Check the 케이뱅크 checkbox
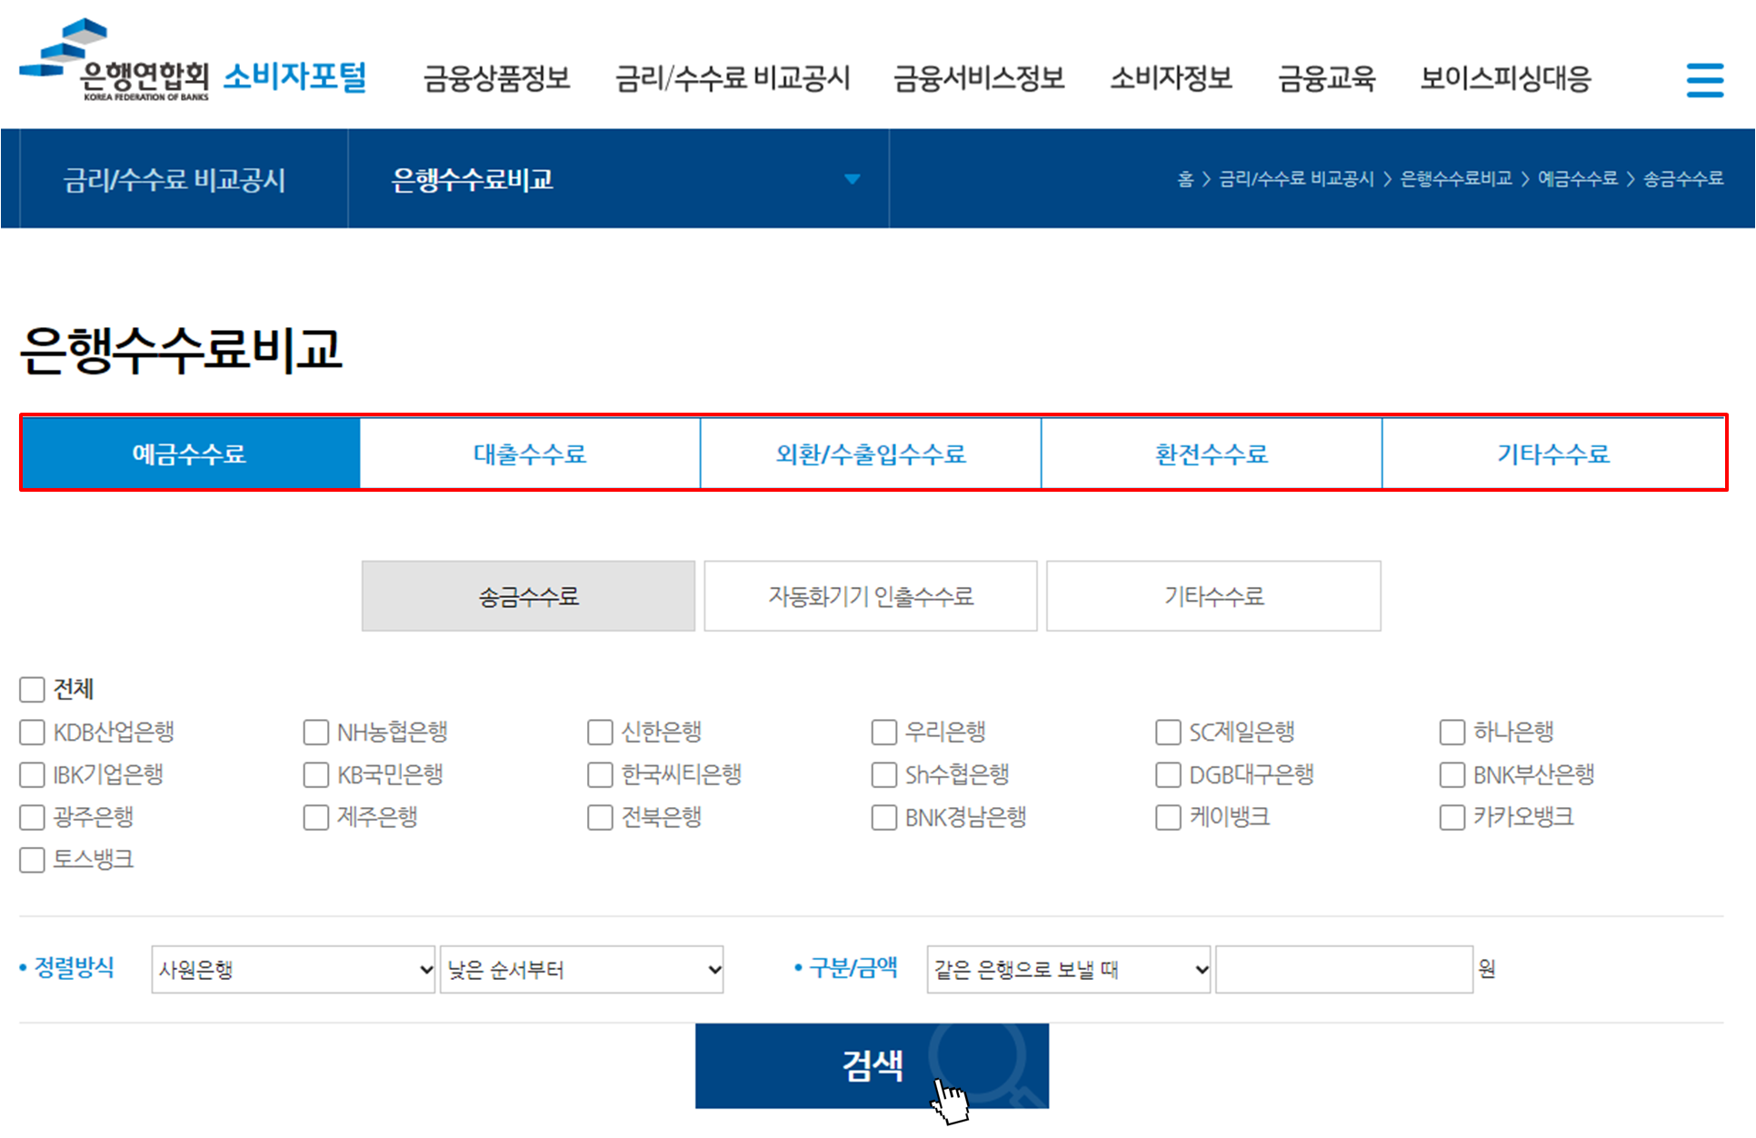The image size is (1756, 1138). point(1168,818)
